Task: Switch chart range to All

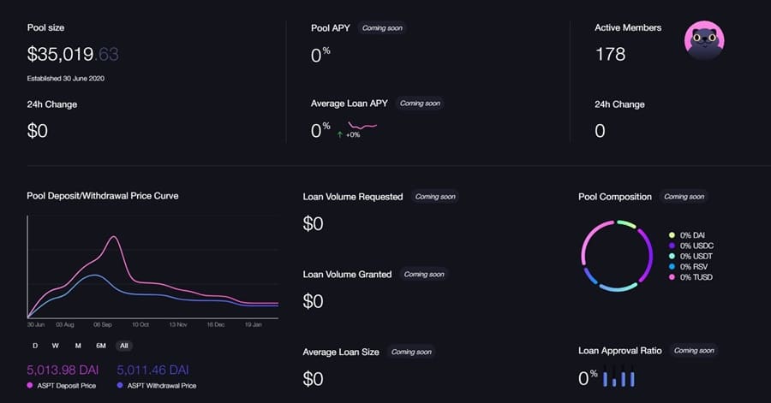Action: (x=124, y=346)
